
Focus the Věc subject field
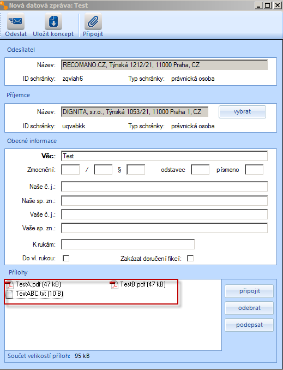[x=164, y=156]
